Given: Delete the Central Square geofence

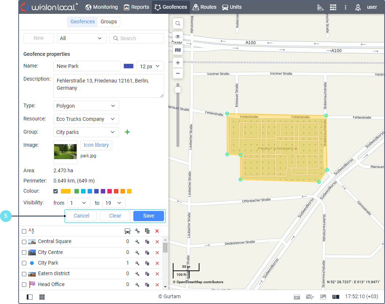Looking at the screenshot, I should pos(157,242).
